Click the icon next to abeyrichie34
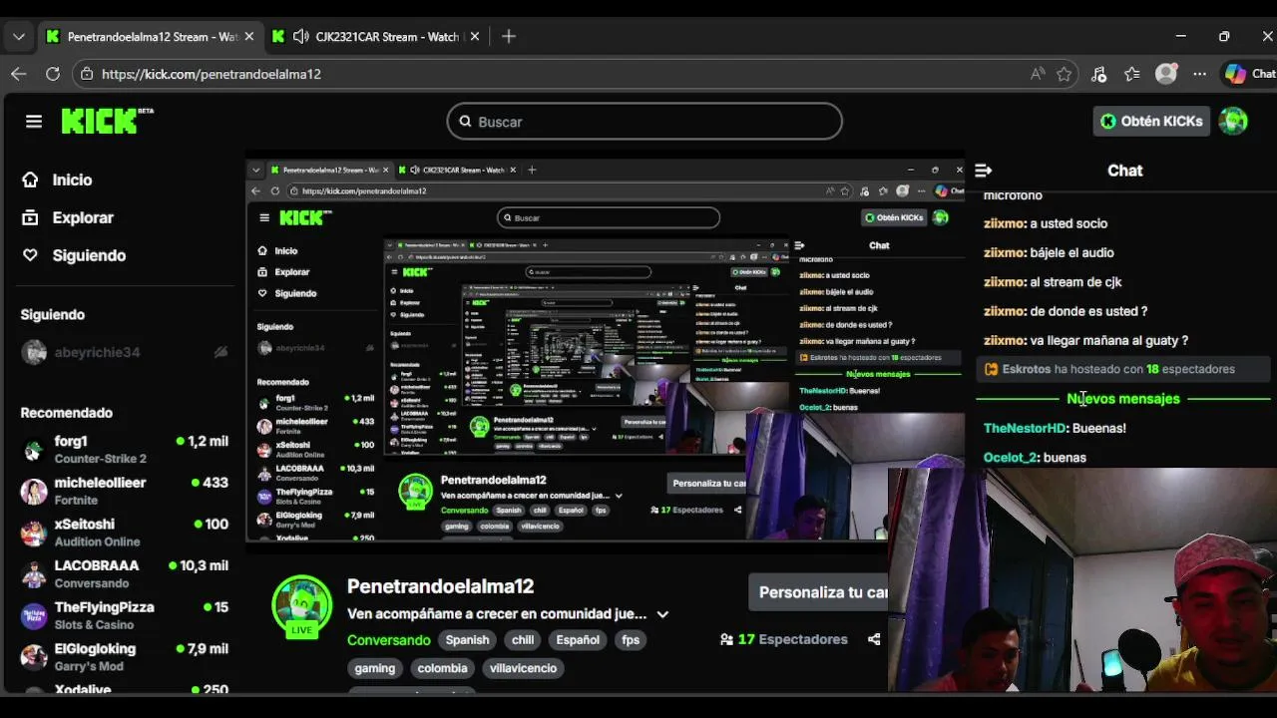1277x718 pixels. pos(220,352)
